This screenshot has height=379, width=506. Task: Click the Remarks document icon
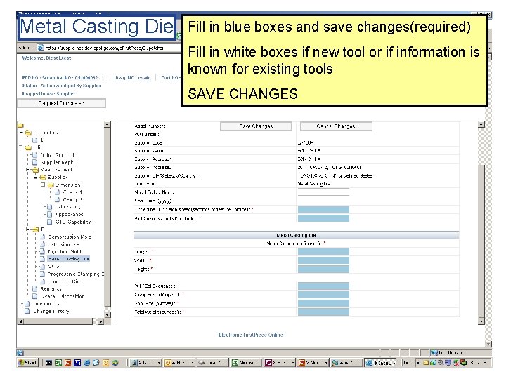[35, 288]
